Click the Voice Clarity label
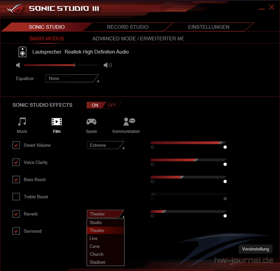Viewport: 280px width, 271px height. point(36,162)
